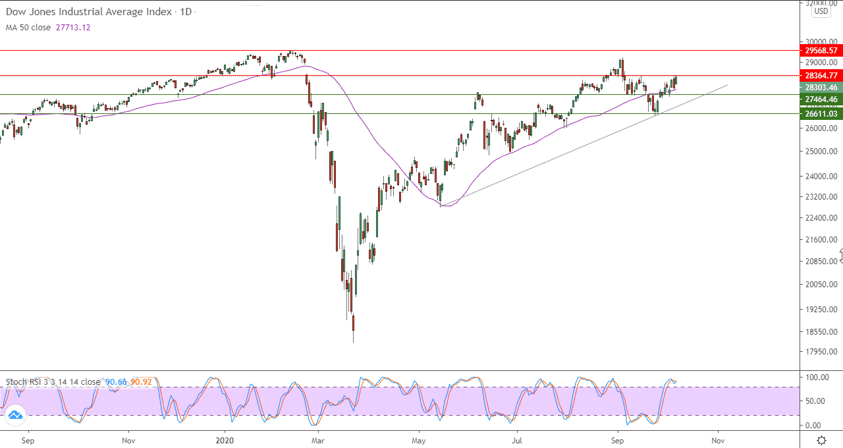Click the 19250.00 price axis tick
The image size is (843, 448).
point(821,309)
